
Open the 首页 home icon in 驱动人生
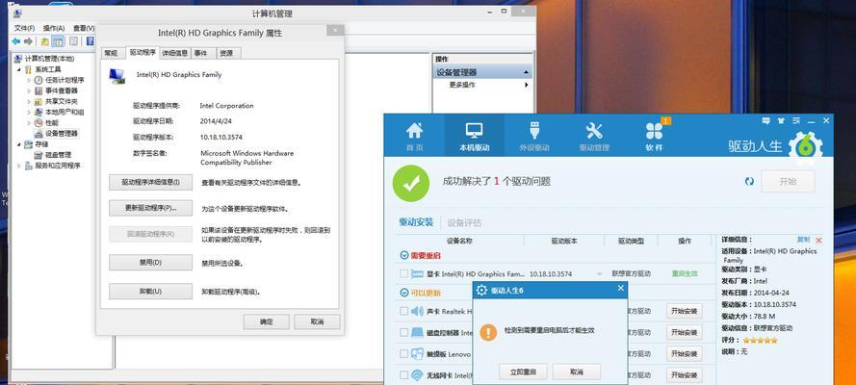click(414, 131)
